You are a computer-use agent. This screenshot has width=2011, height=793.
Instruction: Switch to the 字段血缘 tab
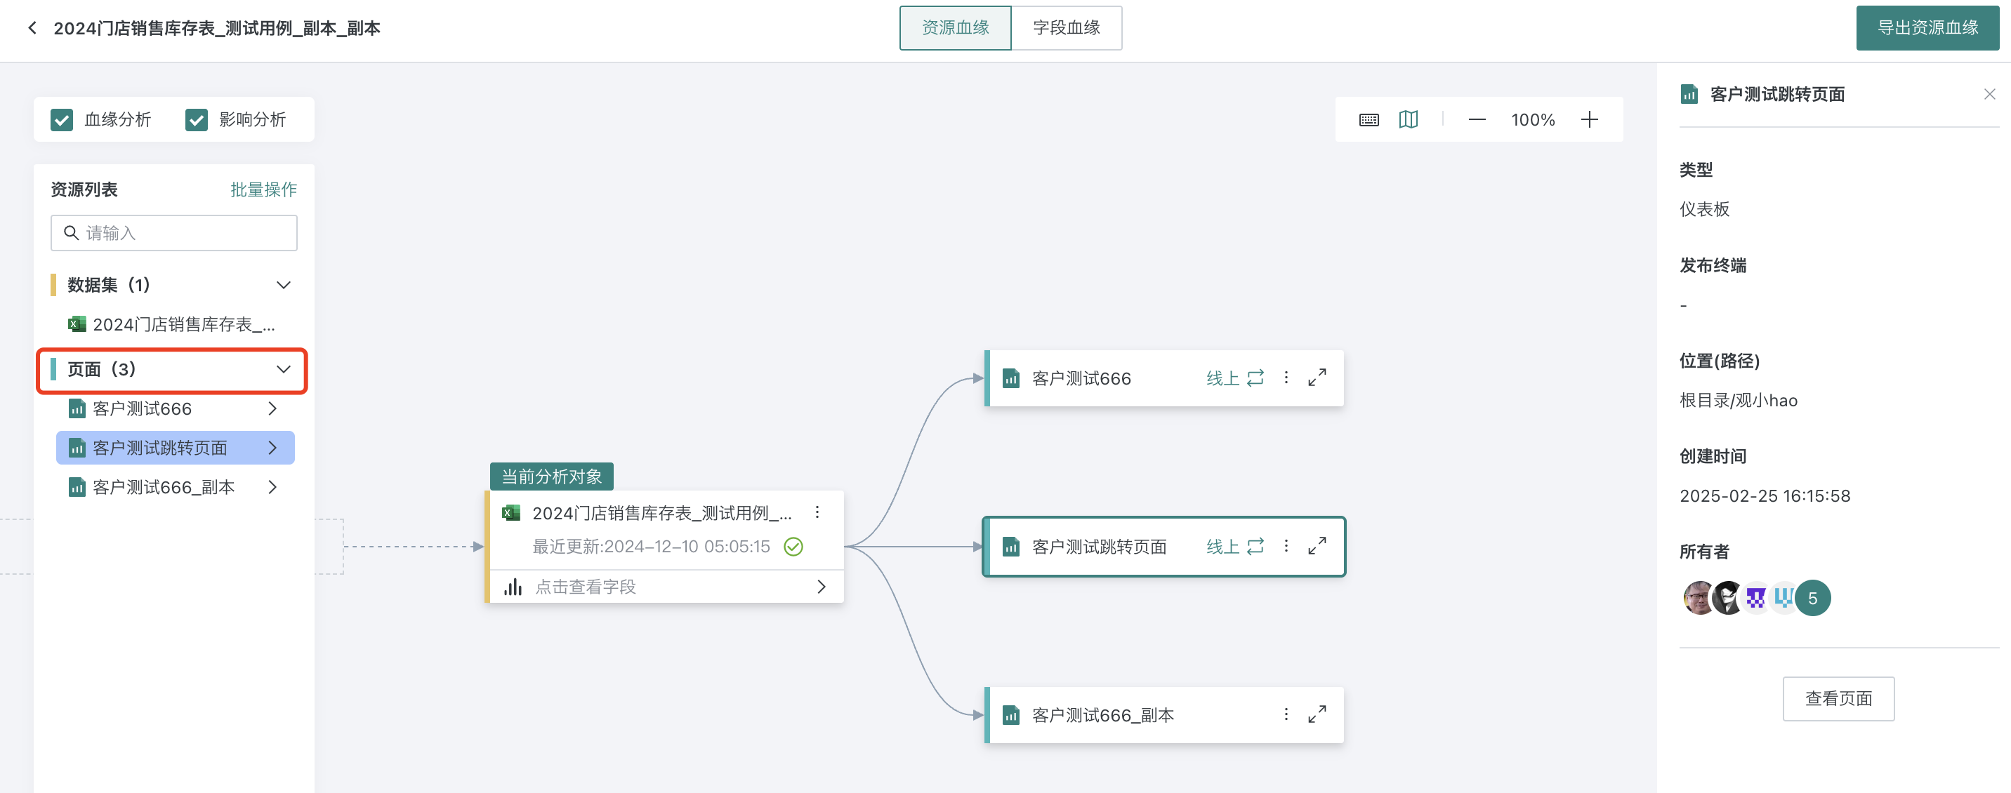(x=1067, y=27)
